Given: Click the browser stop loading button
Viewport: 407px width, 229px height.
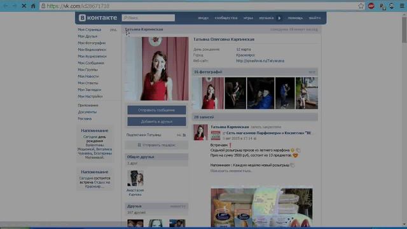Looking at the screenshot, I should pyautogui.click(x=24, y=6).
